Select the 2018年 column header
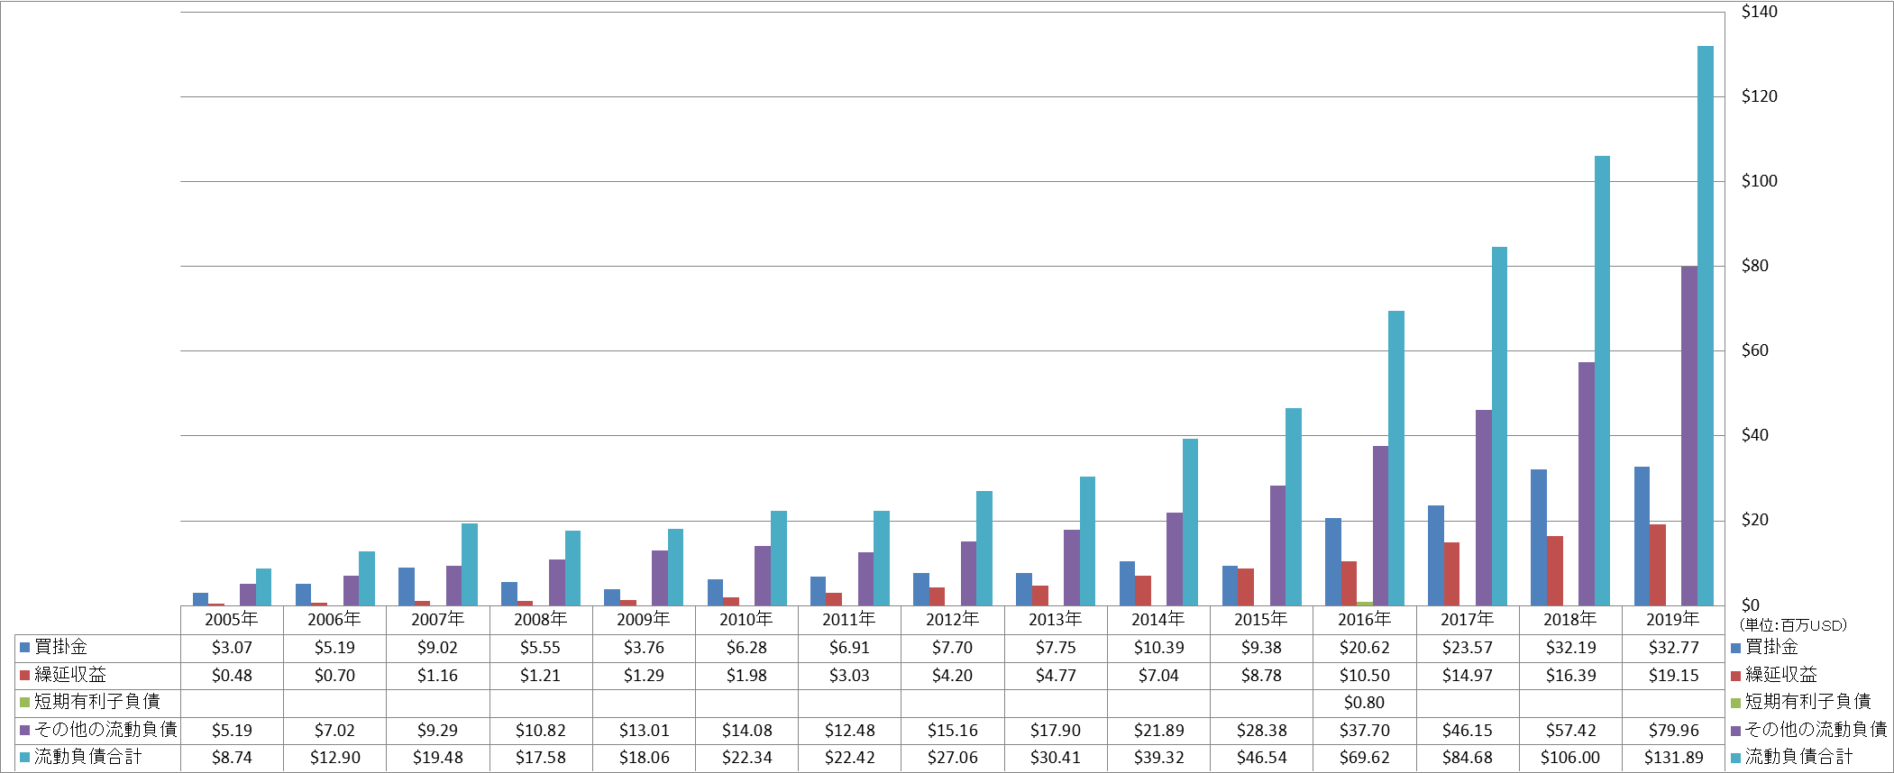Screen dimensions: 1894x773 pyautogui.click(x=1570, y=620)
